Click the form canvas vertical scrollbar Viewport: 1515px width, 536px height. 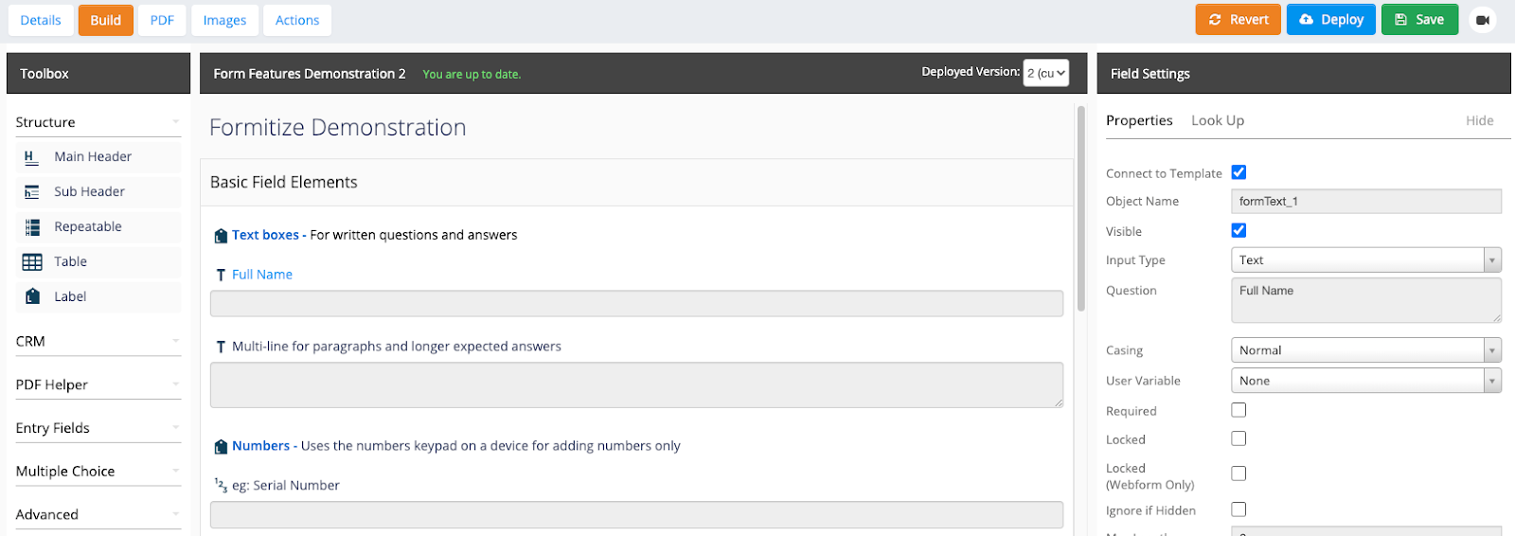coord(1081,208)
